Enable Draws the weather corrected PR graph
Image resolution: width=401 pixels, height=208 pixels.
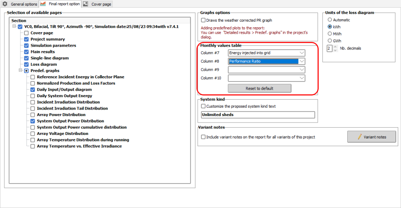point(203,20)
